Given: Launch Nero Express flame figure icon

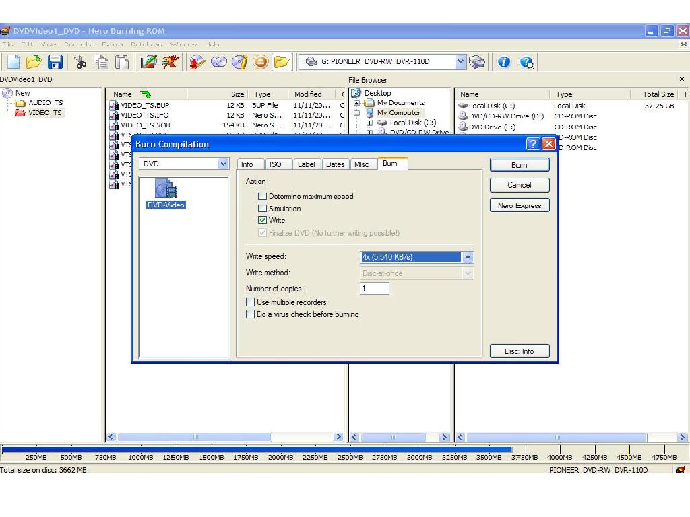Looking at the screenshot, I should pyautogui.click(x=170, y=62).
